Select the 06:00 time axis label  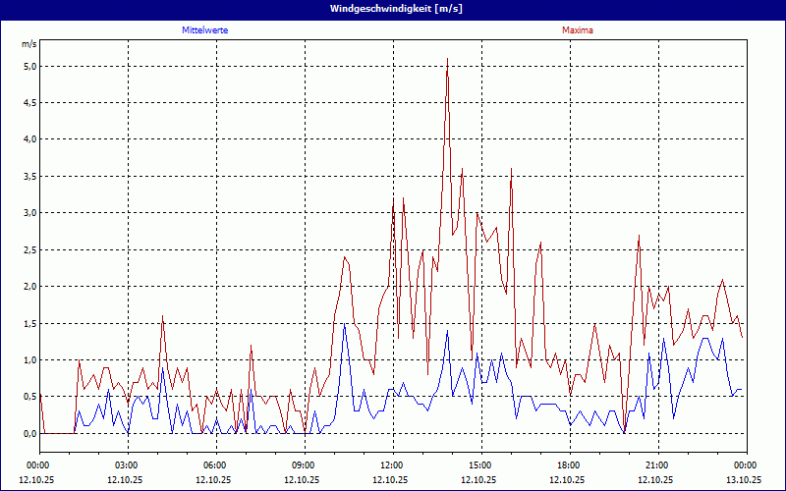click(x=215, y=465)
